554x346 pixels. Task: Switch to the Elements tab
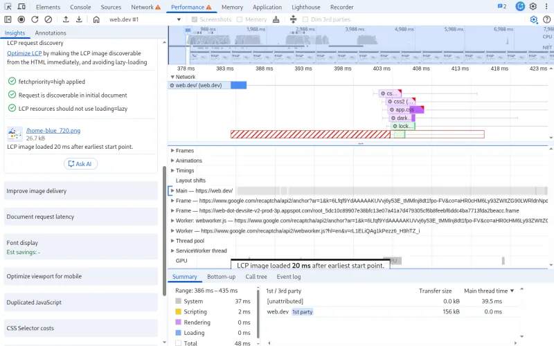tap(48, 7)
